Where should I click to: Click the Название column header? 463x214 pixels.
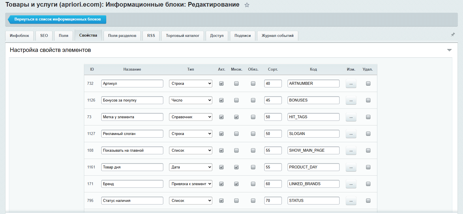132,69
